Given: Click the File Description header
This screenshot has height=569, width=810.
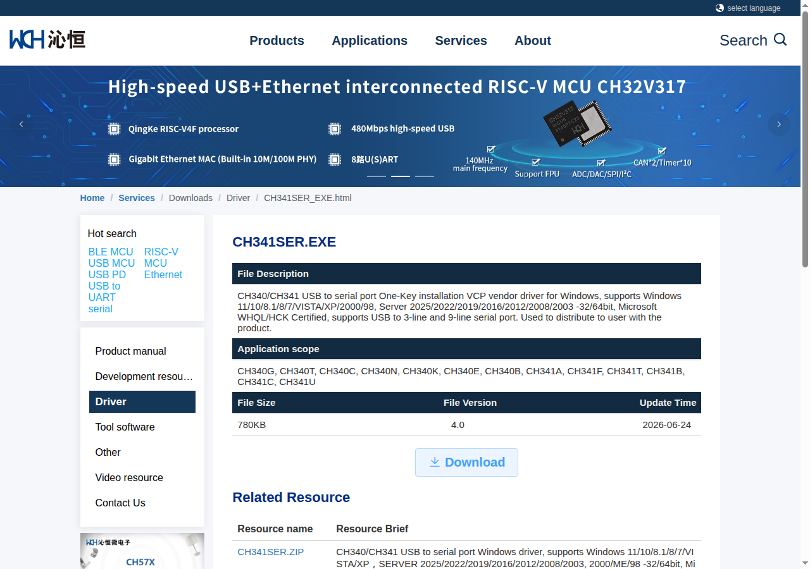Looking at the screenshot, I should coord(466,274).
